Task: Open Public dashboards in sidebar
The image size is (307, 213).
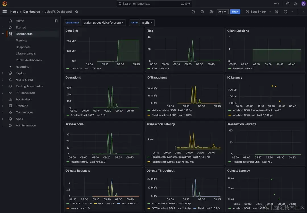Action: coord(29,60)
